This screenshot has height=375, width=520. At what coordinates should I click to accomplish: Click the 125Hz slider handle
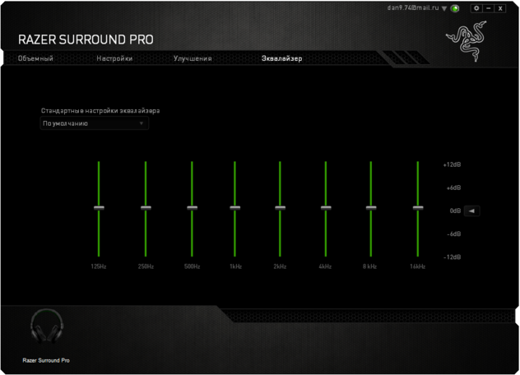[99, 208]
